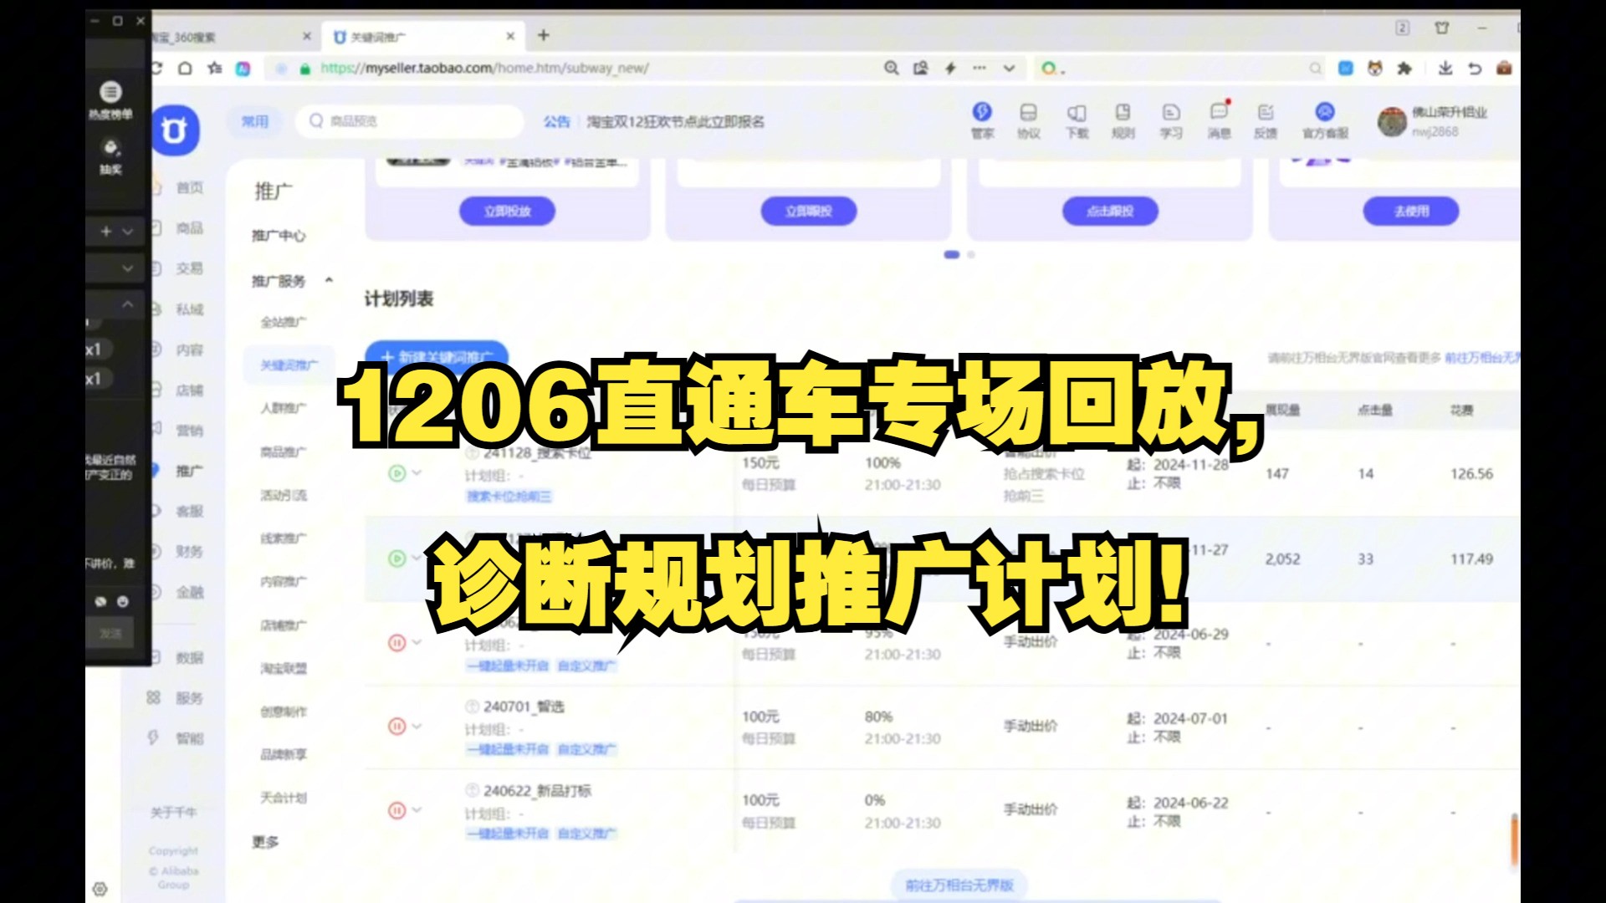Click the blue square extension icon

[1346, 69]
